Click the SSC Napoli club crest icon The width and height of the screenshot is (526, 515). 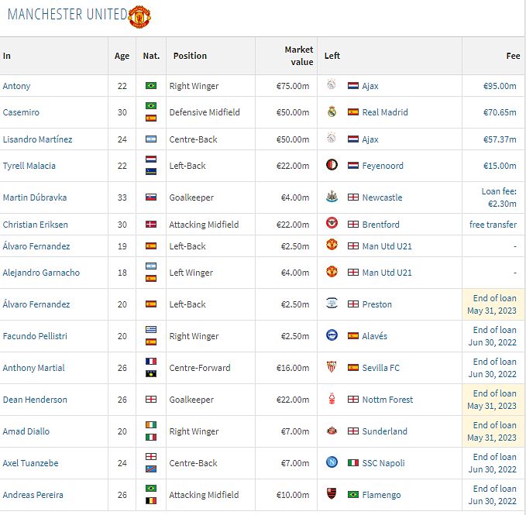click(x=332, y=463)
